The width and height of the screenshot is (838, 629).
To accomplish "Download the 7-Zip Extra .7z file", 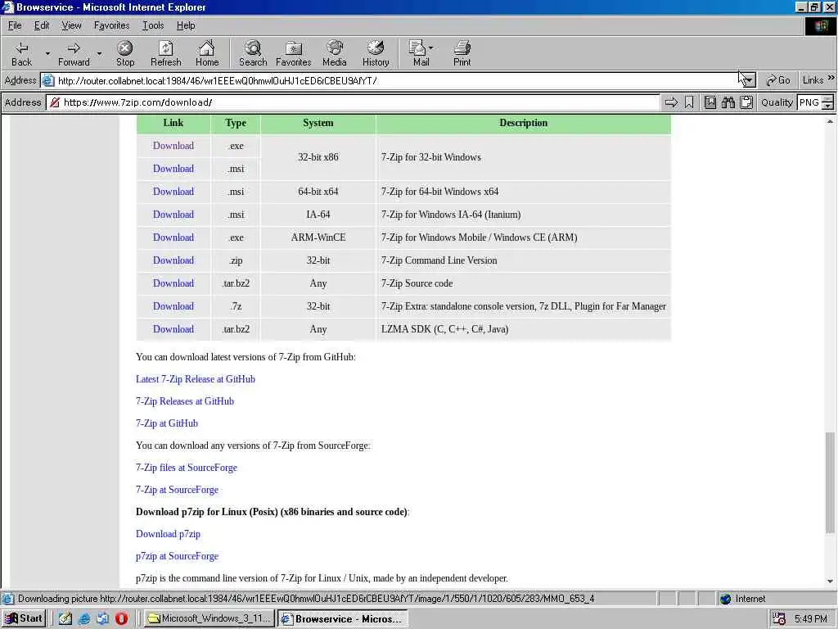I will (x=173, y=306).
